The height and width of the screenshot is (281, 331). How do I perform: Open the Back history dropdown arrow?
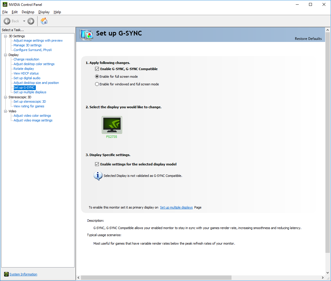[24, 21]
